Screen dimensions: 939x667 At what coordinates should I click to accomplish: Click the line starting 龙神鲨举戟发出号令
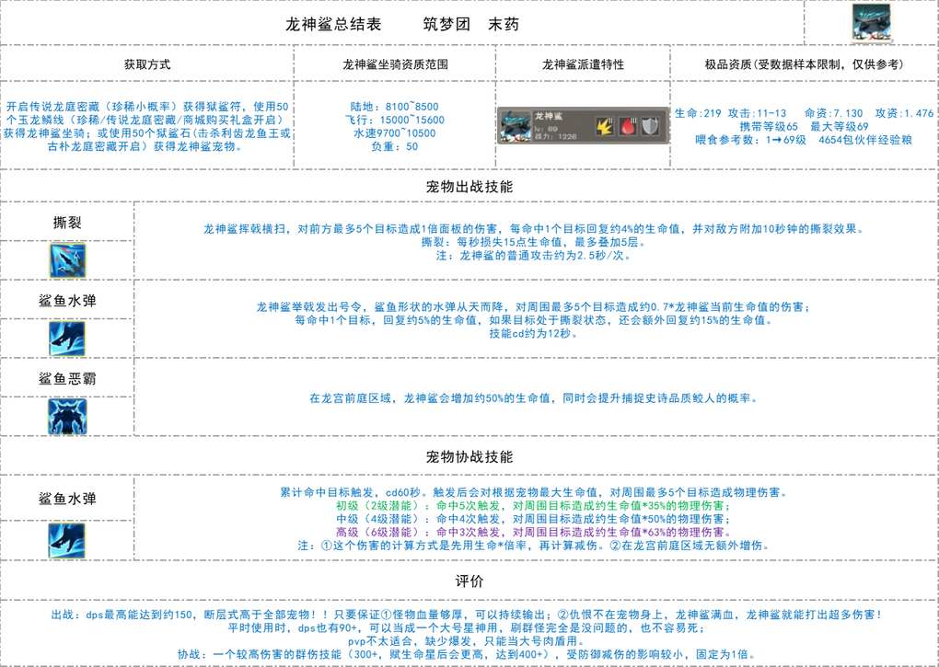(x=534, y=307)
